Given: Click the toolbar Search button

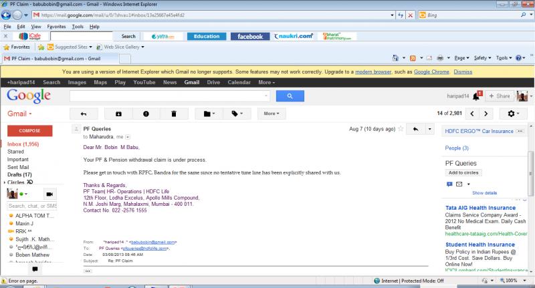Looking at the screenshot, I should click(x=128, y=37).
